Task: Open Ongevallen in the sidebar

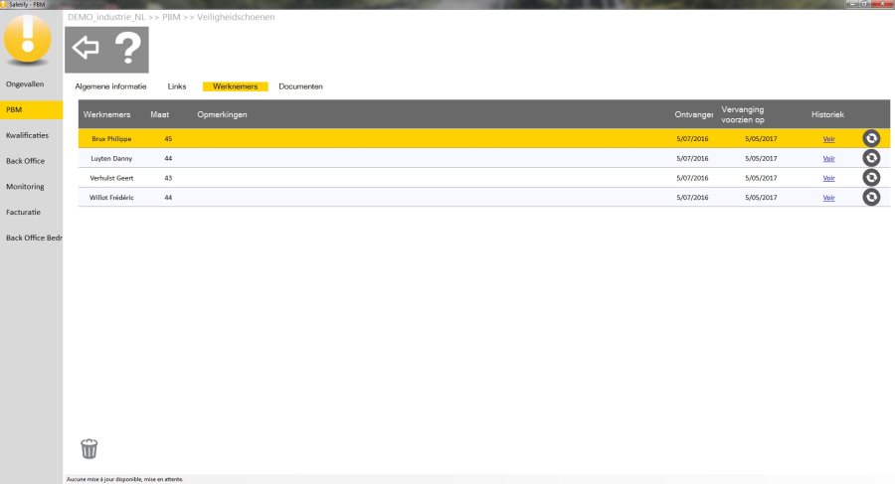Action: pyautogui.click(x=25, y=83)
